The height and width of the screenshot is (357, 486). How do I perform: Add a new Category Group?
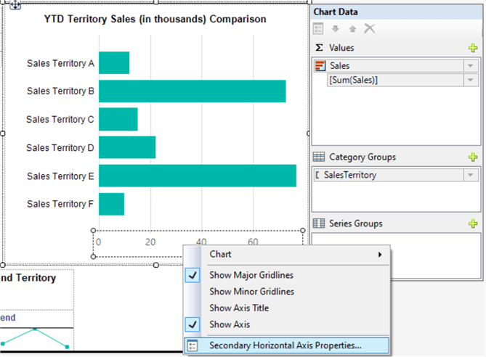pos(473,157)
